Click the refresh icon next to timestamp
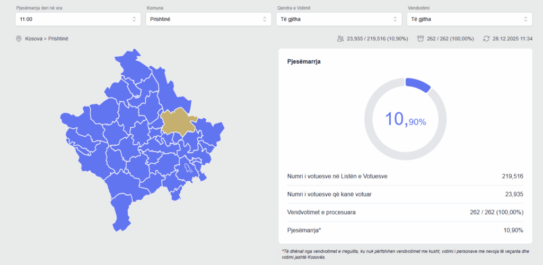 coord(486,39)
